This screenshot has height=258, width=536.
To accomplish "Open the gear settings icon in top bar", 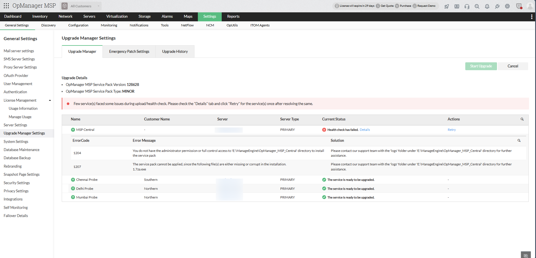I will tap(507, 6).
